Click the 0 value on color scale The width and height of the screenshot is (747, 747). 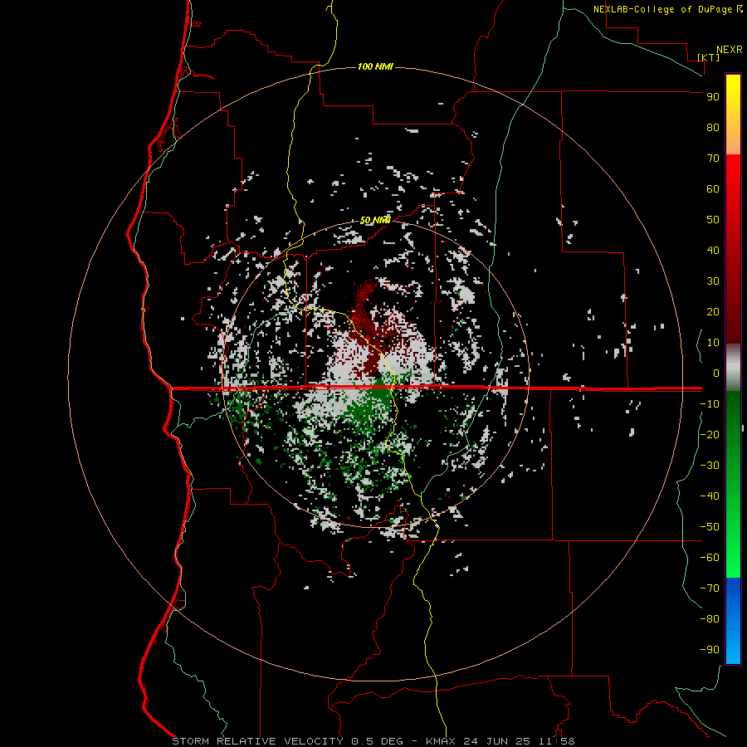tap(716, 373)
